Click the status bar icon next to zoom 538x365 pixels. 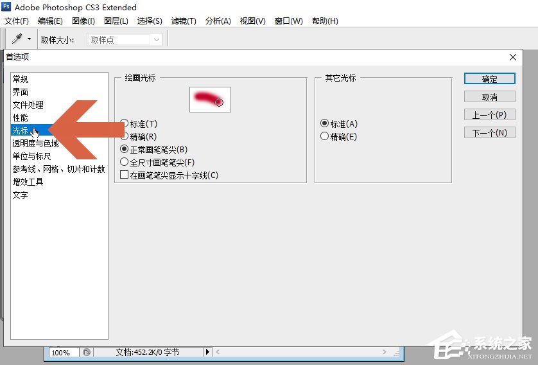tap(87, 352)
